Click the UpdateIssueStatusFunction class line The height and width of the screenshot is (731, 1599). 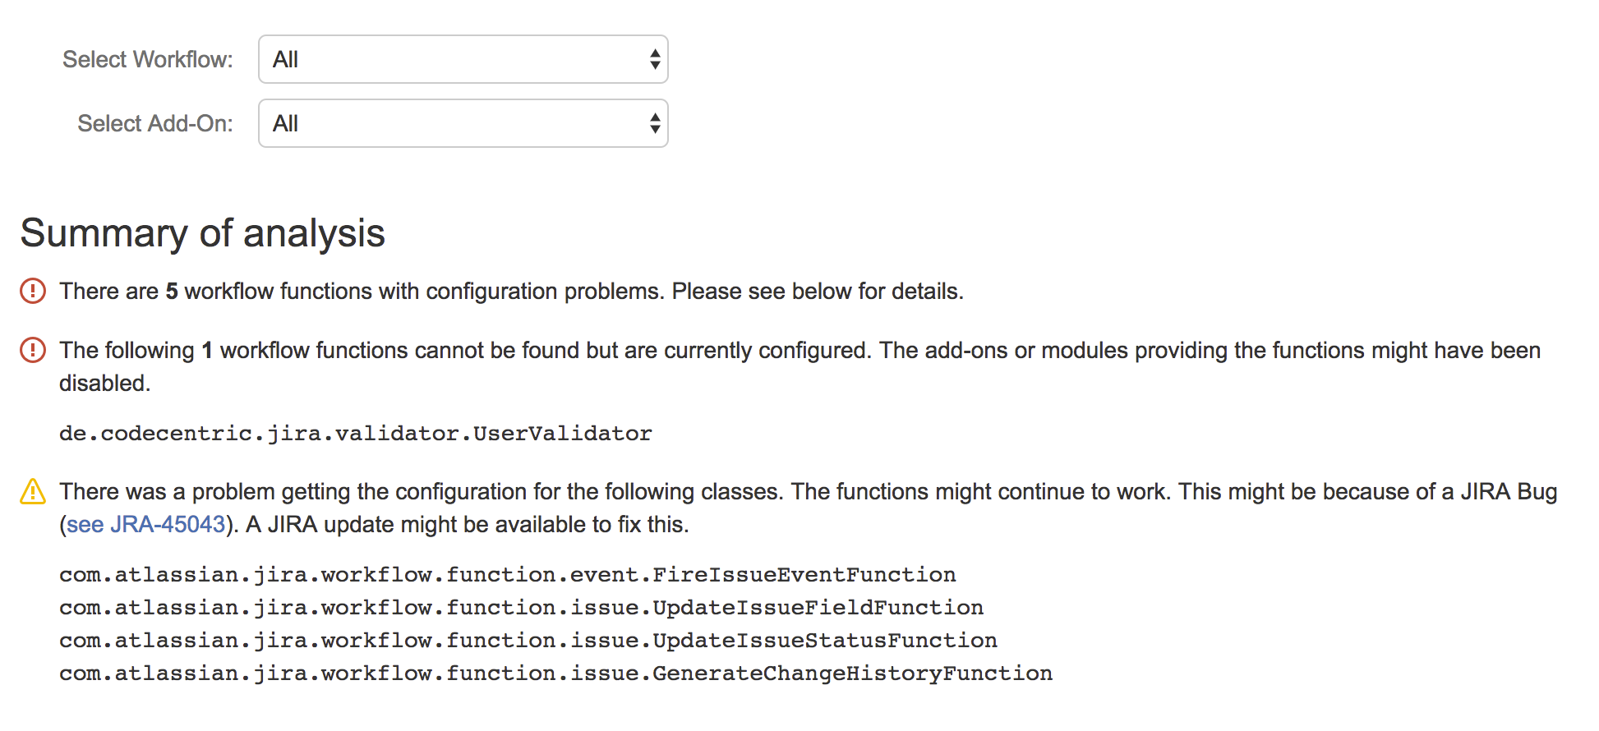click(x=528, y=640)
